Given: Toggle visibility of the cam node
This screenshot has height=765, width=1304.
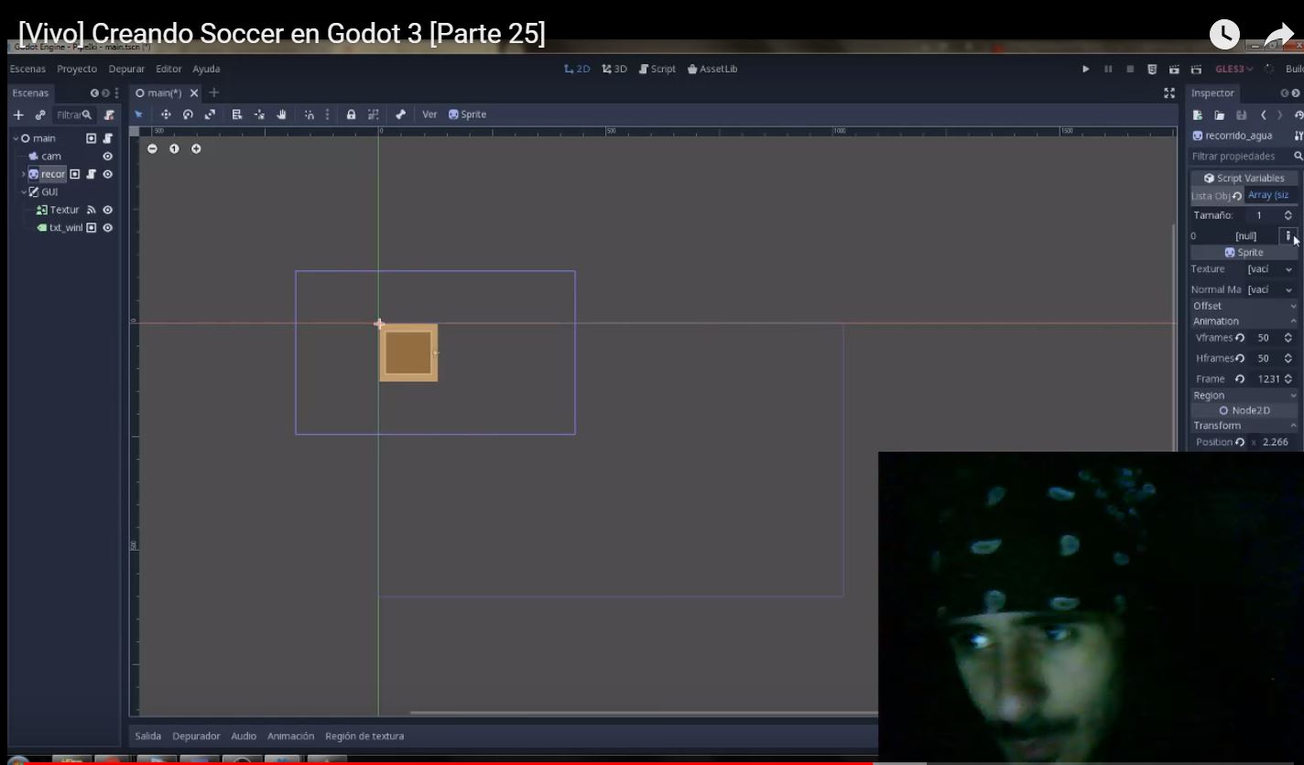Looking at the screenshot, I should [107, 156].
